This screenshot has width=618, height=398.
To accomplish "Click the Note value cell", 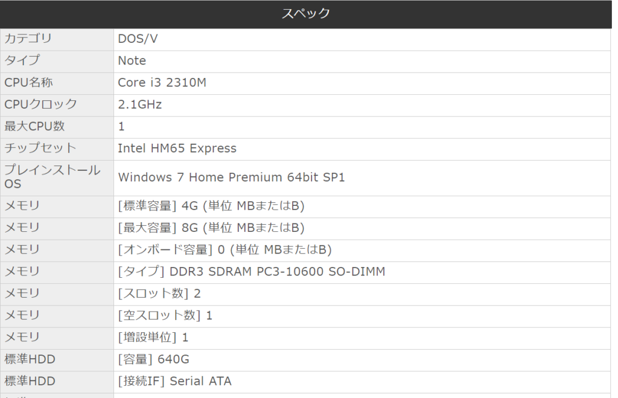I will [x=362, y=61].
